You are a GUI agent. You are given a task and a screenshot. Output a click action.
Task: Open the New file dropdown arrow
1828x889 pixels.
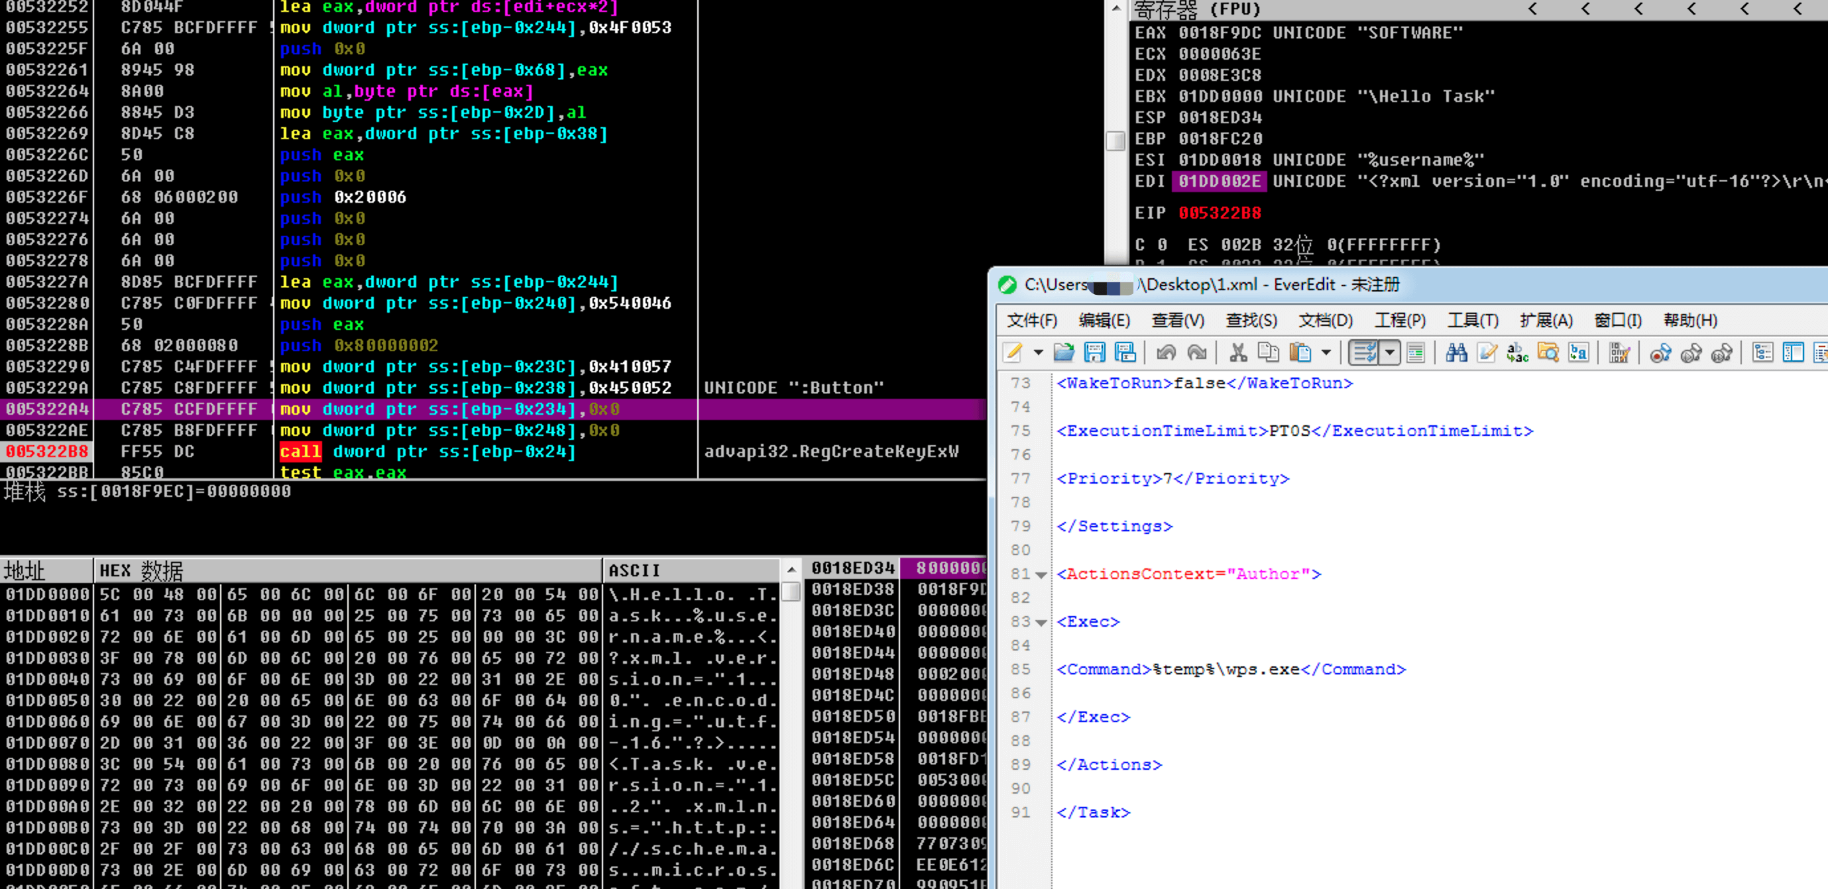(1038, 352)
